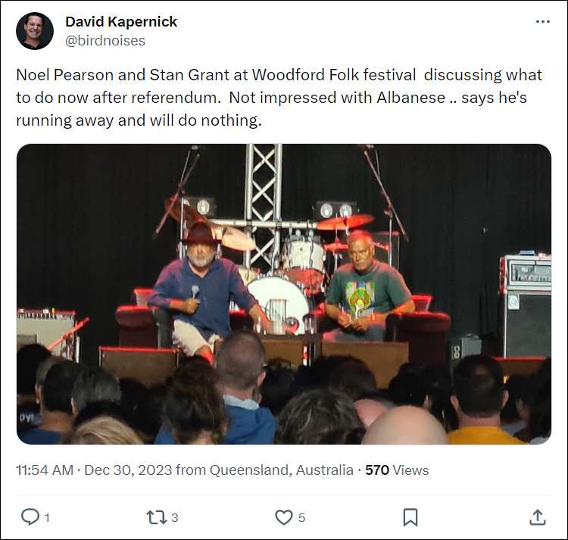Viewport: 568px width, 540px height.
Task: Open the three-dot more options menu
Action: (x=543, y=22)
